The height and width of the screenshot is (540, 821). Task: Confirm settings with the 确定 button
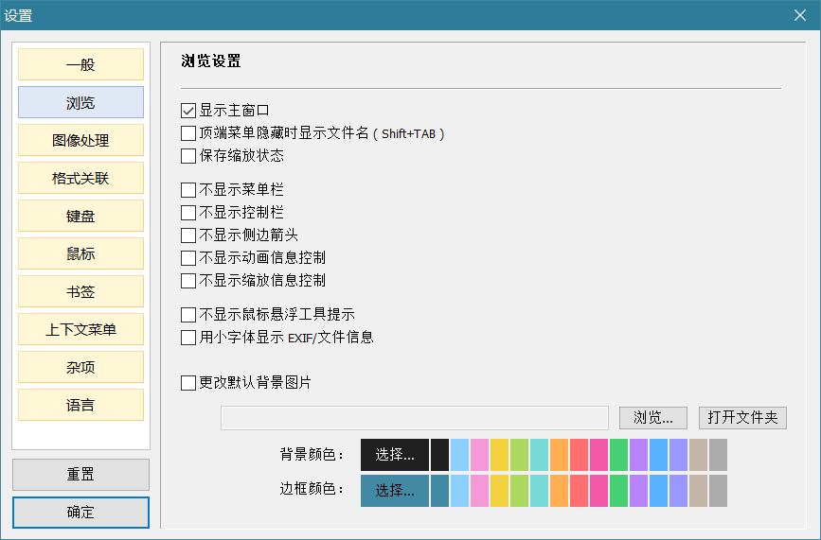[x=80, y=513]
